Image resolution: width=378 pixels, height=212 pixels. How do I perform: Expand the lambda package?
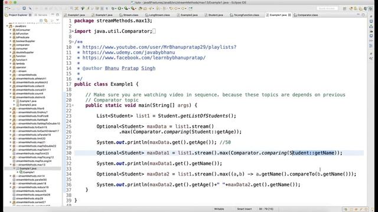(x=11, y=64)
